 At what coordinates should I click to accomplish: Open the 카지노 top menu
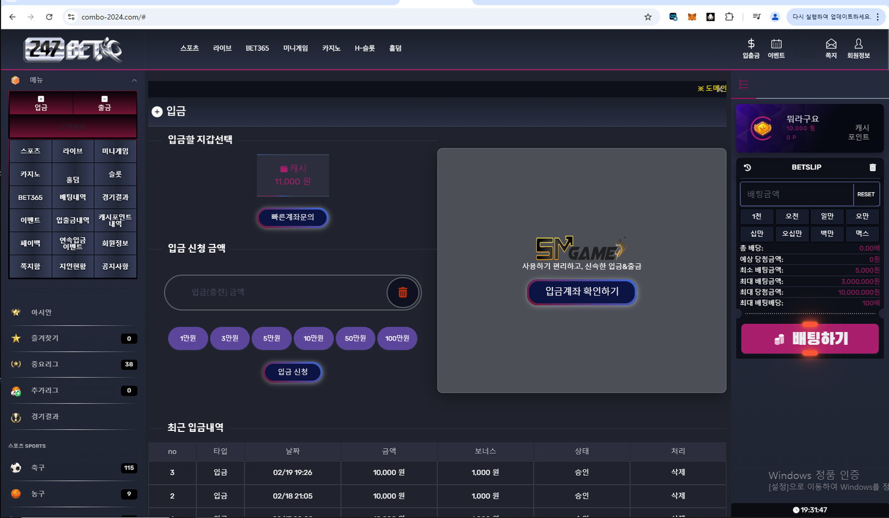click(331, 48)
